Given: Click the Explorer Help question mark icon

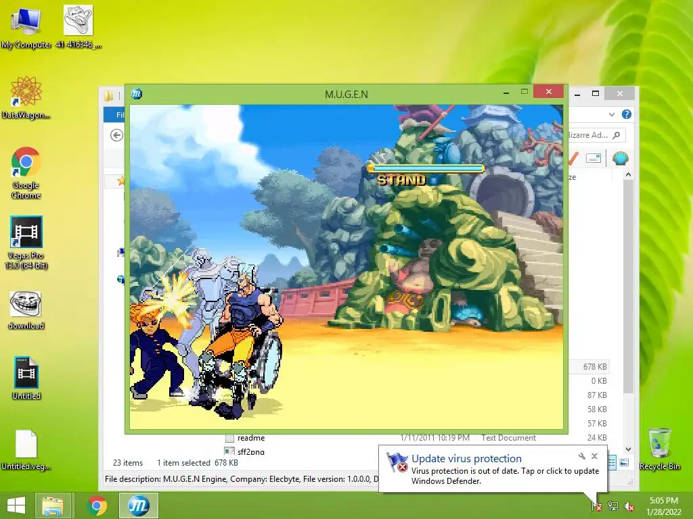Looking at the screenshot, I should [x=626, y=114].
